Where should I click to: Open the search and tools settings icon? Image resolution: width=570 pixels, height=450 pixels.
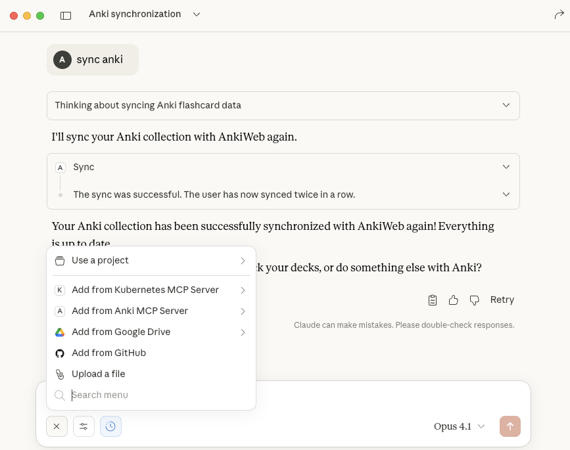click(83, 426)
